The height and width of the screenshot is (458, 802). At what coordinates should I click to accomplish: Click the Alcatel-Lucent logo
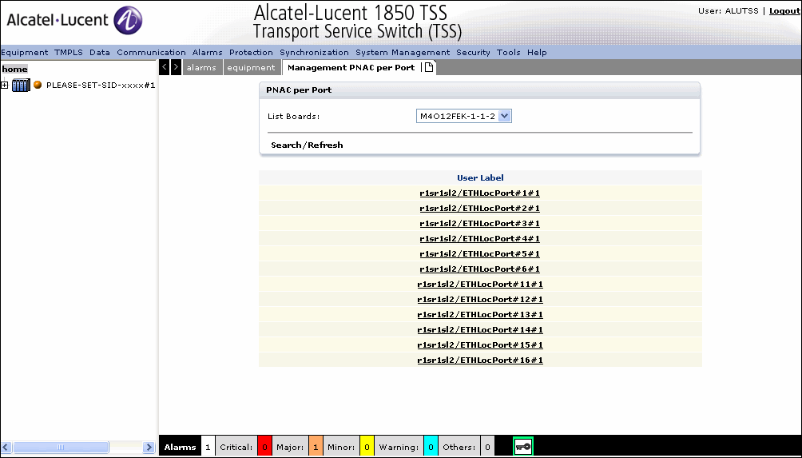74,21
